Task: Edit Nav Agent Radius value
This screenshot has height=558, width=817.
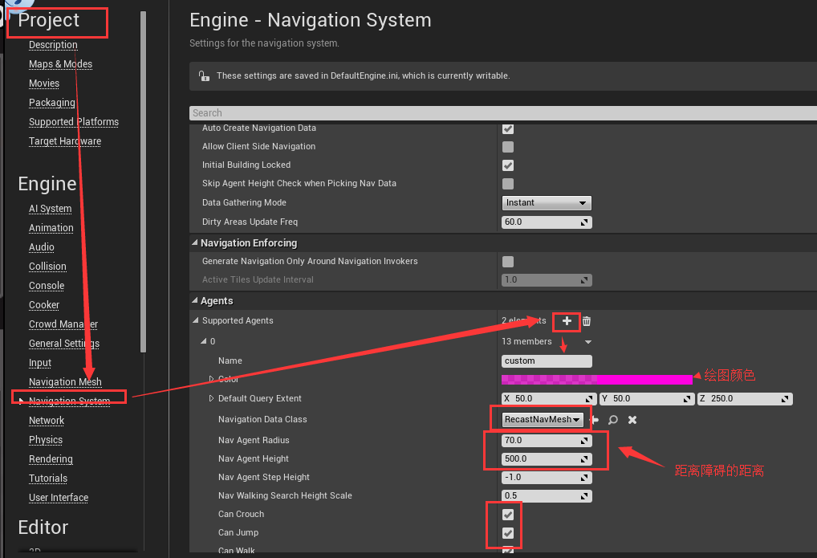Action: tap(547, 441)
